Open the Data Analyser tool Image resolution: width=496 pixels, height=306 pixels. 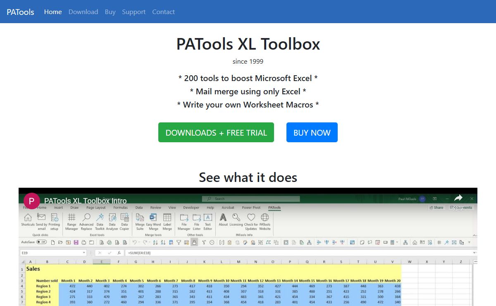[112, 222]
